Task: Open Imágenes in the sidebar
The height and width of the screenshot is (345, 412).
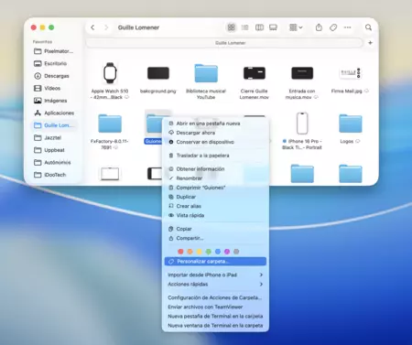Action: coord(54,101)
